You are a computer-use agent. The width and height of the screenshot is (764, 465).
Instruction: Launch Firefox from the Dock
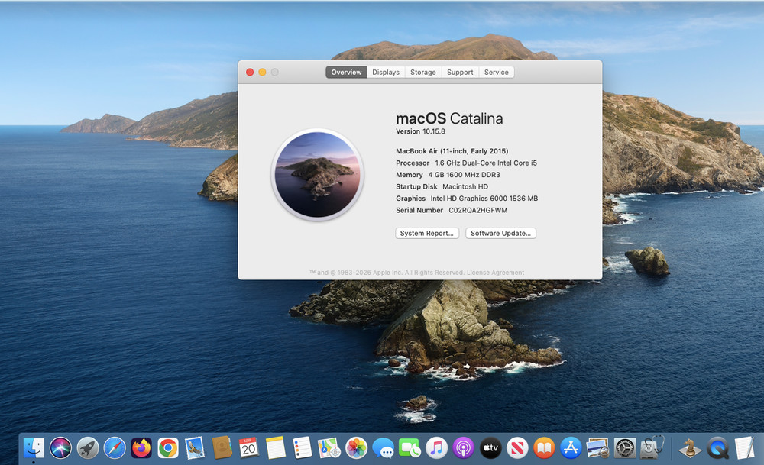(141, 448)
